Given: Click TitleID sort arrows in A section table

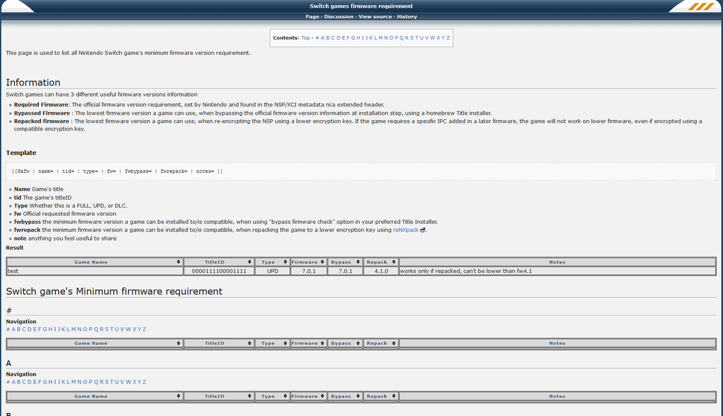Looking at the screenshot, I should pyautogui.click(x=249, y=396).
